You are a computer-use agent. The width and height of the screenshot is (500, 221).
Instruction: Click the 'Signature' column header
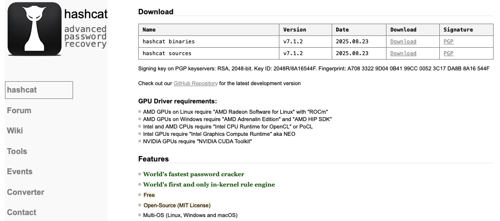[466, 30]
